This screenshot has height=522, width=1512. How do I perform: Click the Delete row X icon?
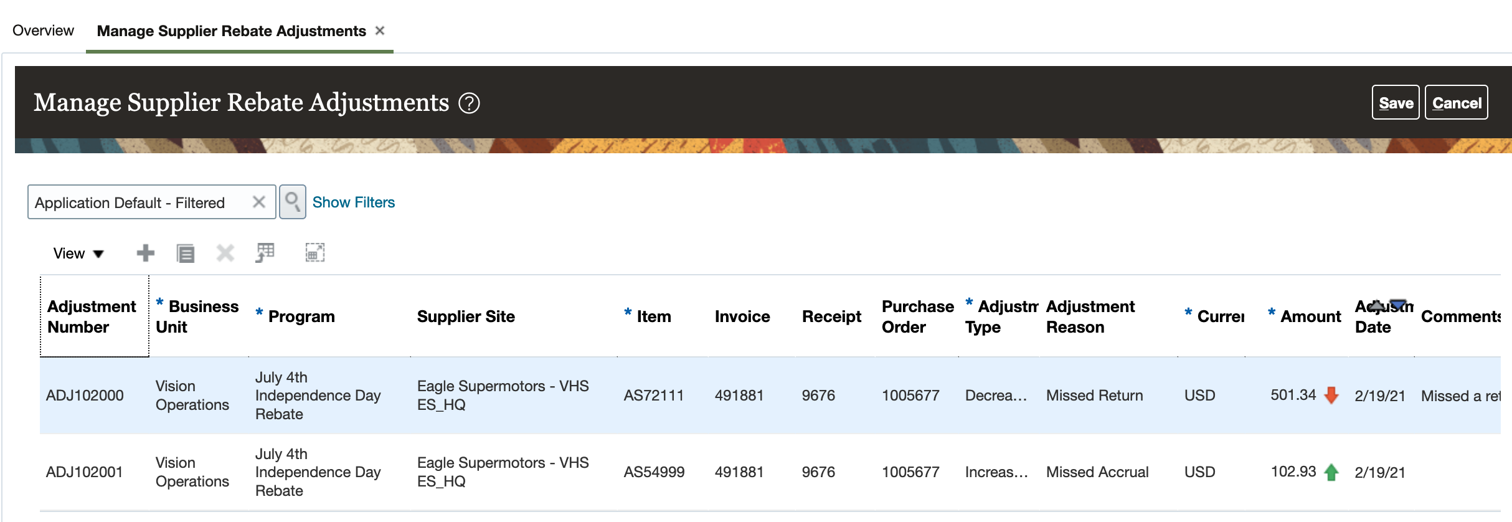coord(225,253)
